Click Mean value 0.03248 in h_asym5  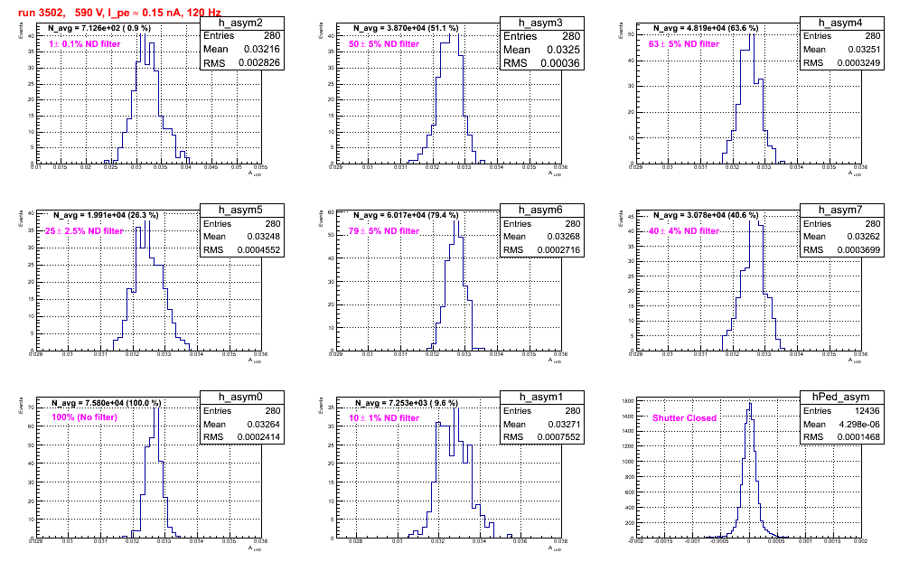pyautogui.click(x=264, y=236)
